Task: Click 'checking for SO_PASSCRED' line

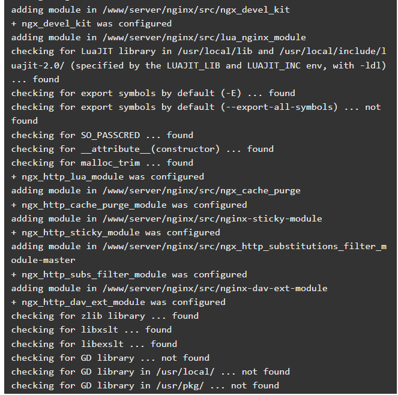Action: coord(102,135)
